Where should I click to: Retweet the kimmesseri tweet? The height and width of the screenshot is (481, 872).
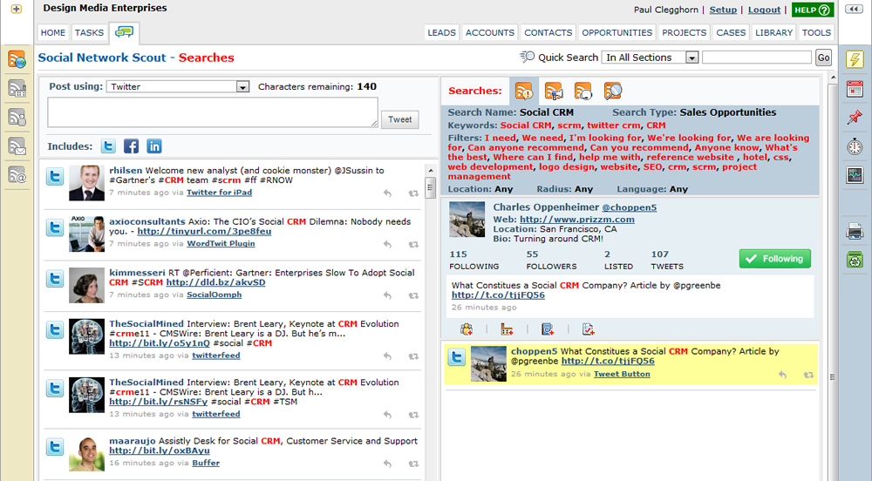tap(413, 295)
